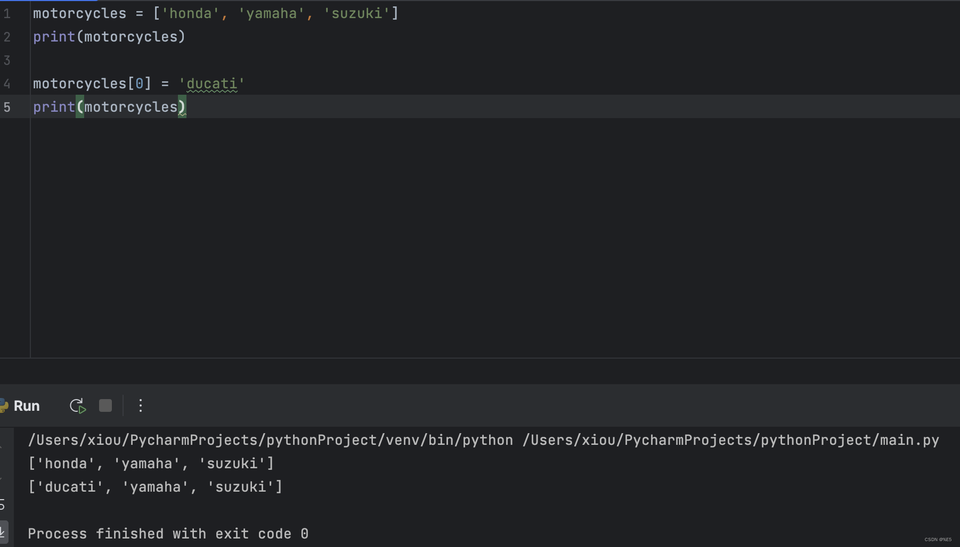This screenshot has width=960, height=547.
Task: Click the scroll-to-end icon in the Run gutter
Action: 3,531
